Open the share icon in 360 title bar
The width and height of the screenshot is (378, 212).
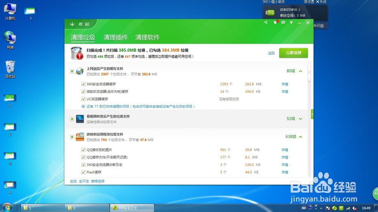(x=266, y=22)
